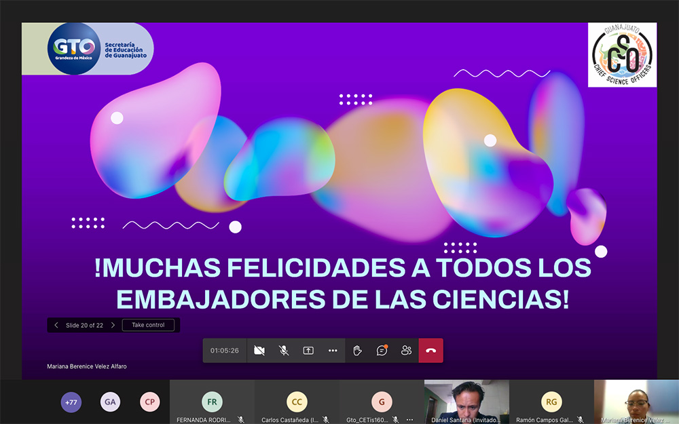Viewport: 679px width, 424px height.
Task: Unmute the microphone
Action: pyautogui.click(x=284, y=351)
